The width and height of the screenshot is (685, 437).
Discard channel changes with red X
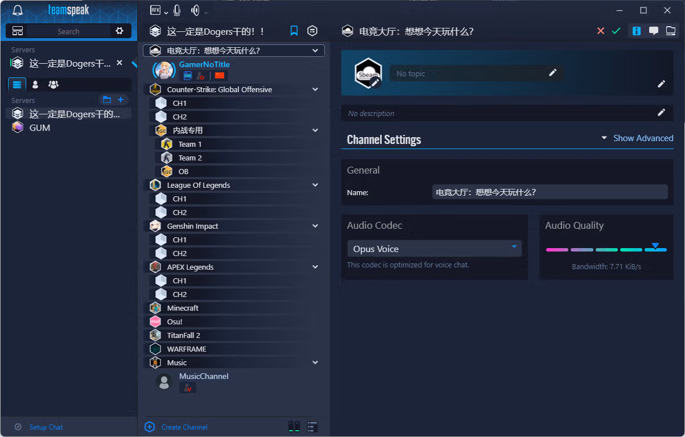(x=601, y=31)
